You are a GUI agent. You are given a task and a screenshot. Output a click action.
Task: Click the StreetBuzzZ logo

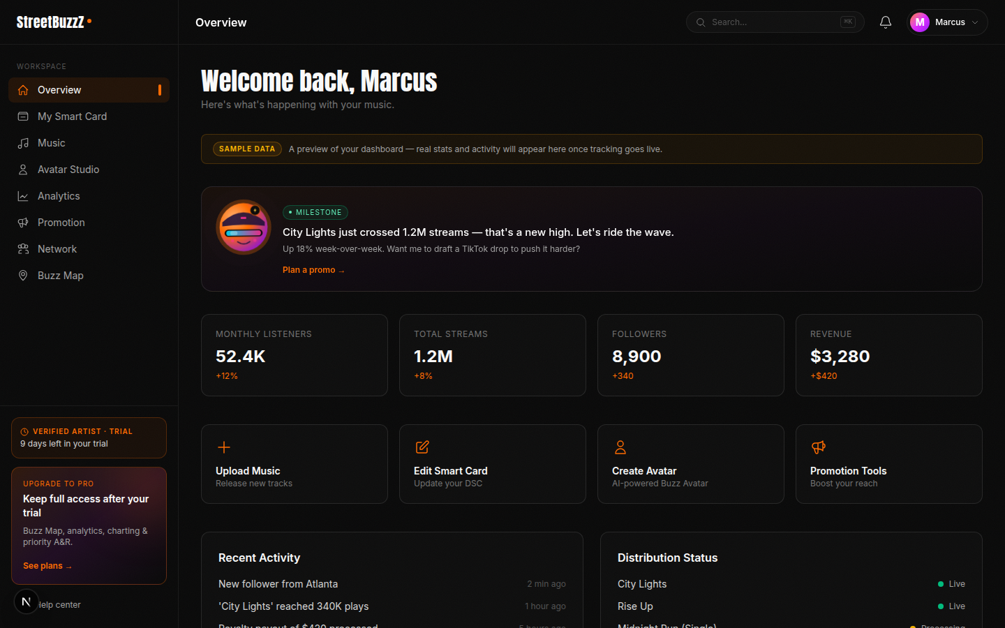pos(54,22)
